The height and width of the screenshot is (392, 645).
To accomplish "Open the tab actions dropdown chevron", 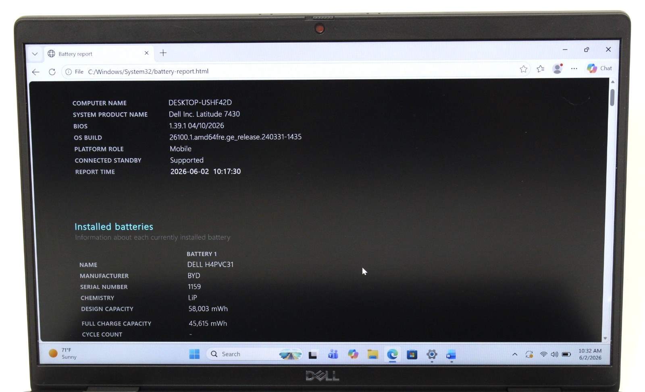I will 35,54.
